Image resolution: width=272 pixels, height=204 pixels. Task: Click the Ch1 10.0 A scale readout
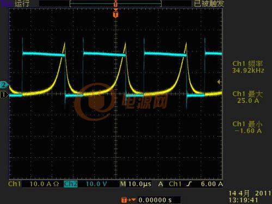point(40,184)
